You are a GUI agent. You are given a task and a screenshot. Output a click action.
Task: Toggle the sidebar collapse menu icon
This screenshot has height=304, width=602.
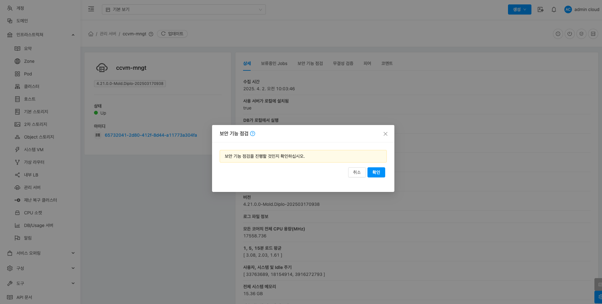point(91,9)
